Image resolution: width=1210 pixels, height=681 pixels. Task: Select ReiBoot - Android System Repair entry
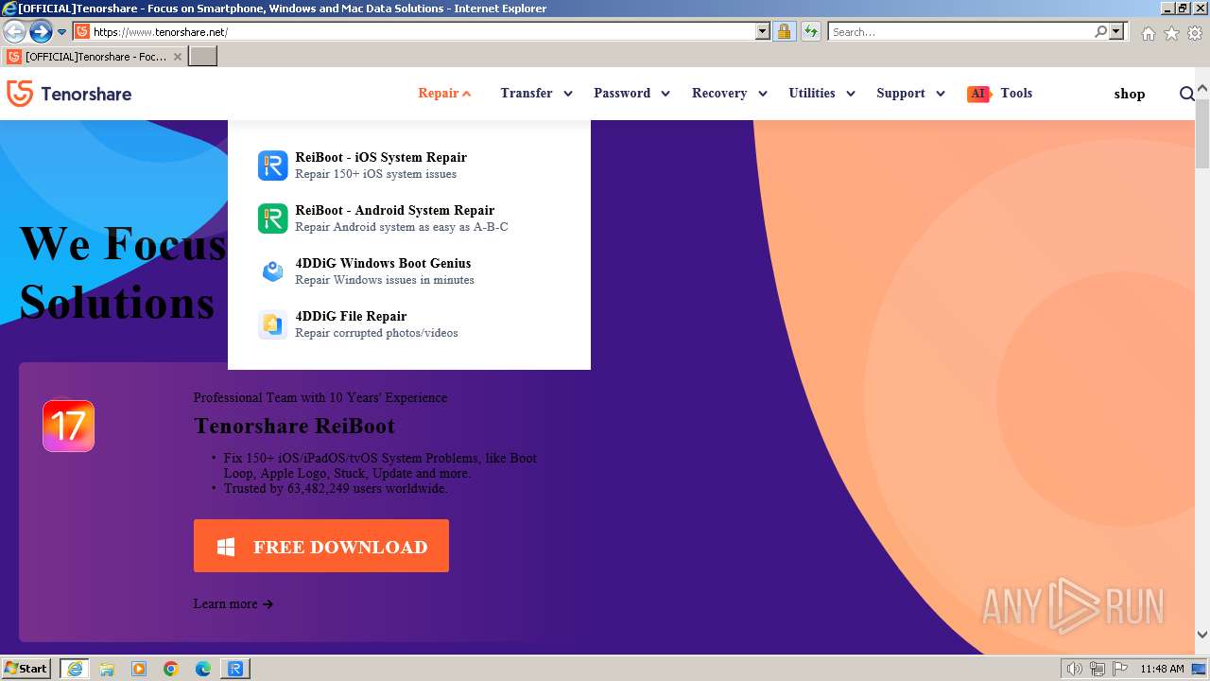click(409, 218)
